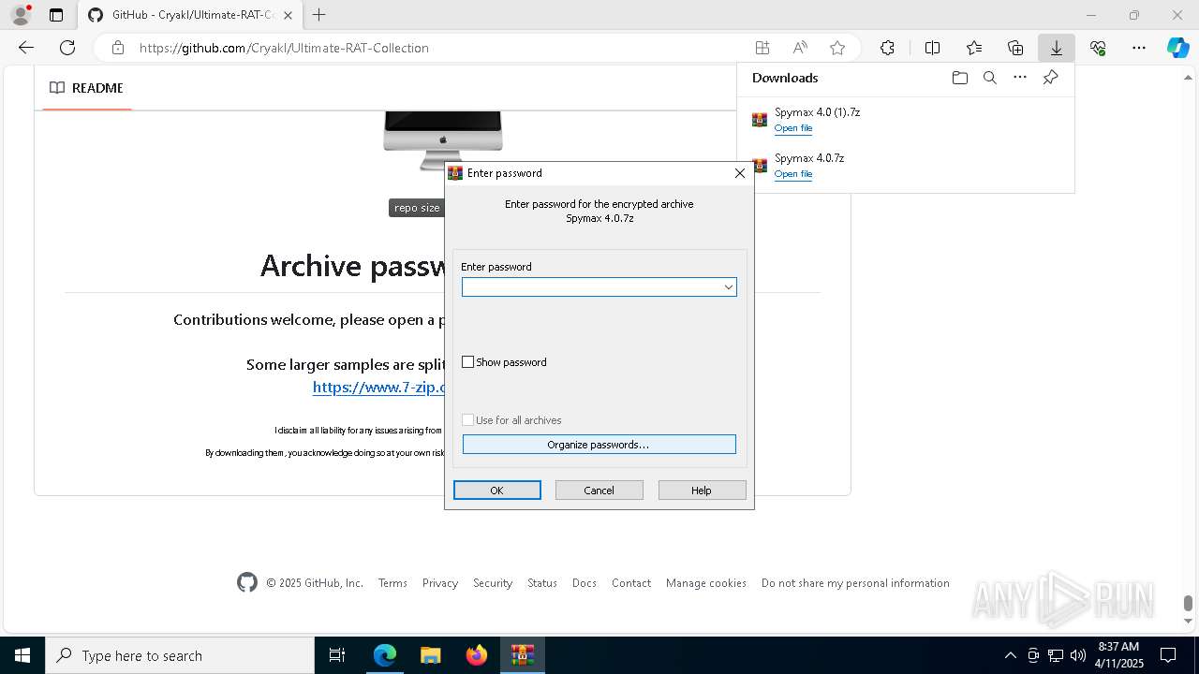Viewport: 1199px width, 674px height.
Task: Open the Status footer link
Action: click(542, 583)
